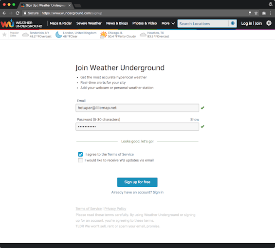
Task: Click the London moon weather icon
Action: pyautogui.click(x=59, y=35)
